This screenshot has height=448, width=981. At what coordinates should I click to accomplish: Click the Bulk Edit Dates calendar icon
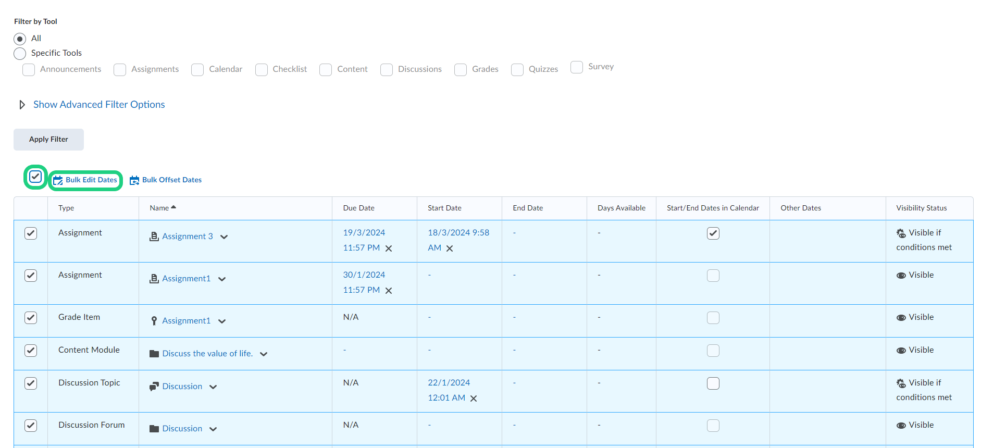point(58,180)
